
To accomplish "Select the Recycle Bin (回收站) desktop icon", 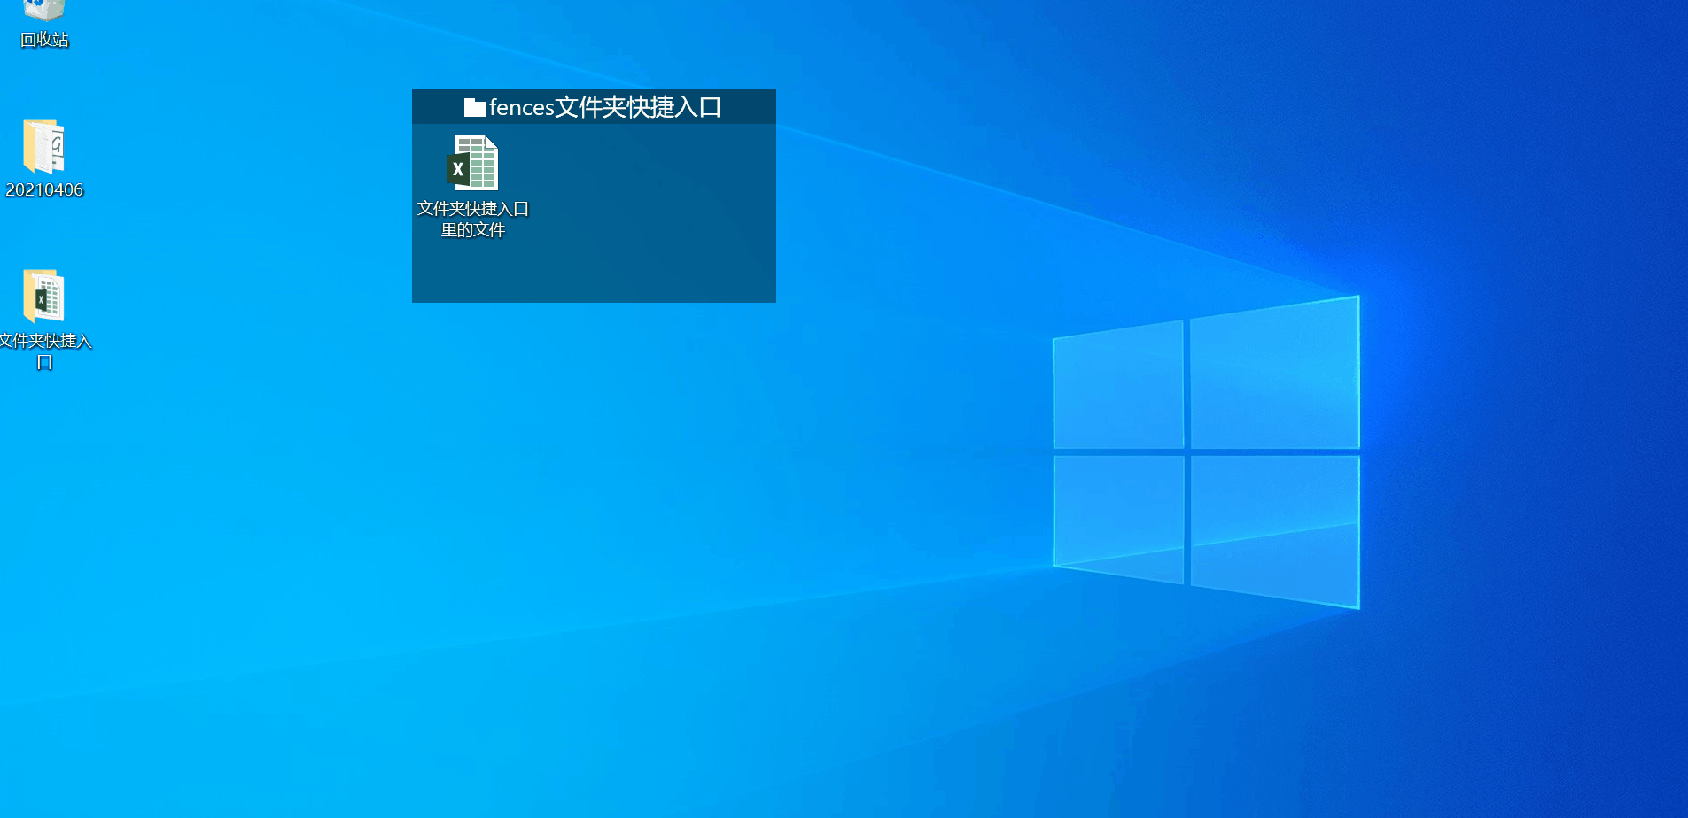I will (x=44, y=10).
